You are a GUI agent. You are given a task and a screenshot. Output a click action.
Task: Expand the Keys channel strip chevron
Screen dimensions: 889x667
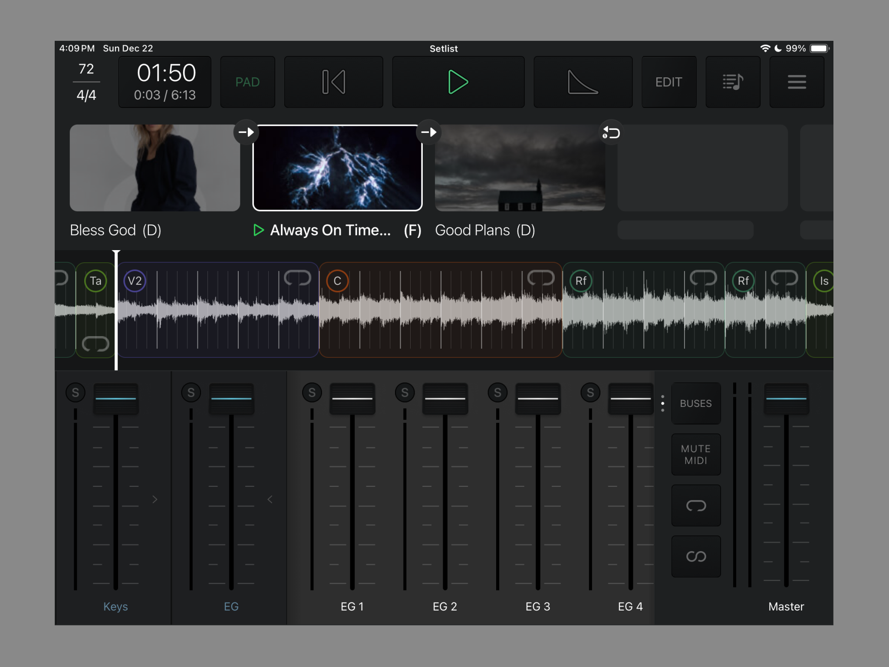[155, 499]
